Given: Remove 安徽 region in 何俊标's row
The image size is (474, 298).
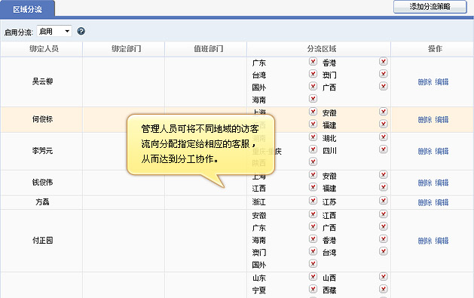Looking at the screenshot, I should pos(384,112).
